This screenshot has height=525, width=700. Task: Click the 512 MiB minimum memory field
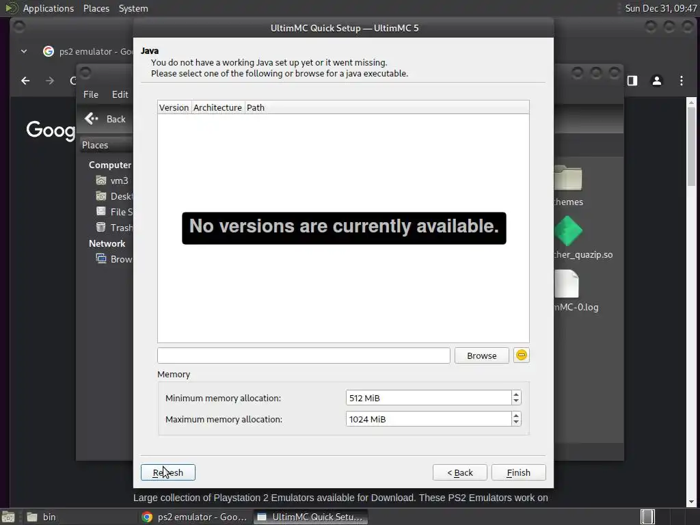tap(429, 398)
